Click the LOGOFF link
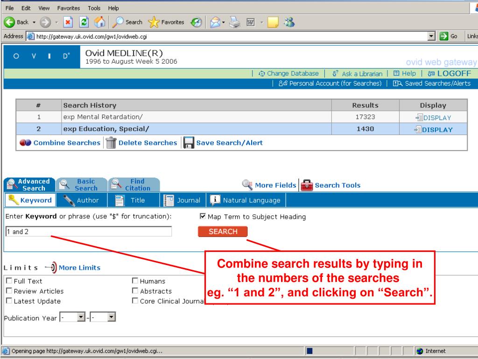 click(450, 73)
